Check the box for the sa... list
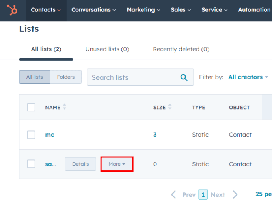The width and height of the screenshot is (272, 201). pos(31,164)
